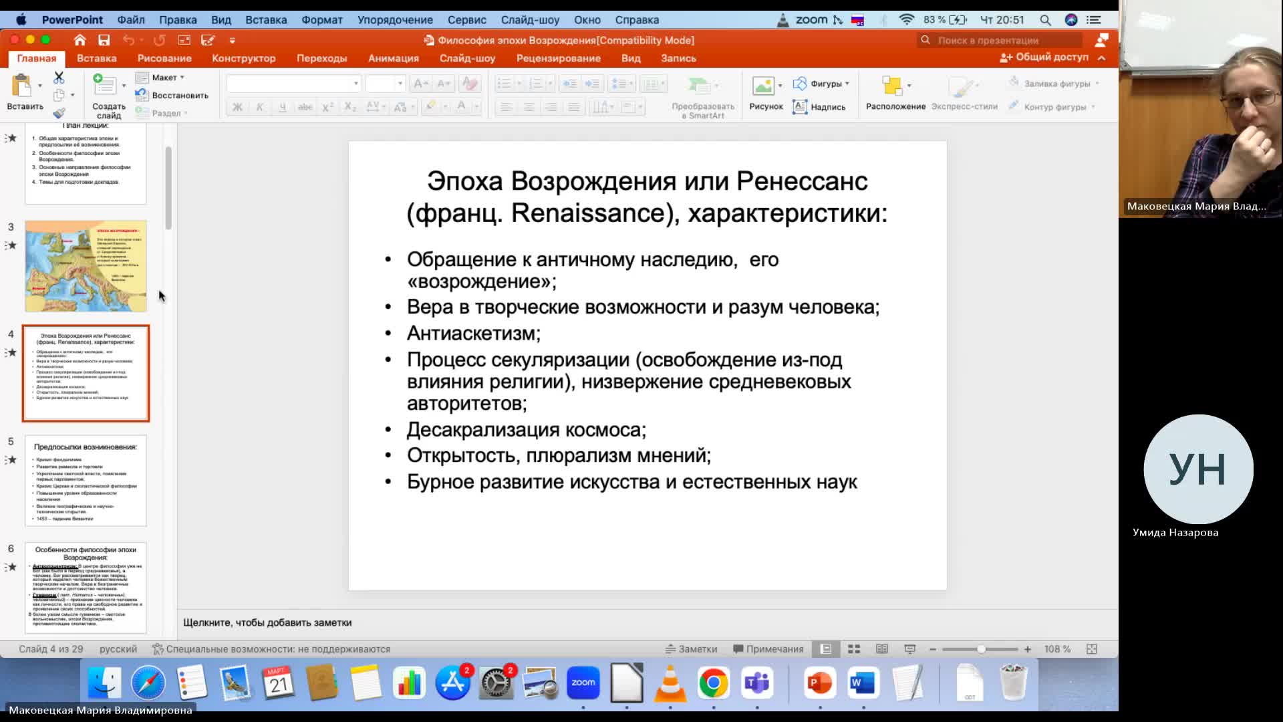Start slide show from status bar icon
The height and width of the screenshot is (722, 1283).
pyautogui.click(x=909, y=649)
